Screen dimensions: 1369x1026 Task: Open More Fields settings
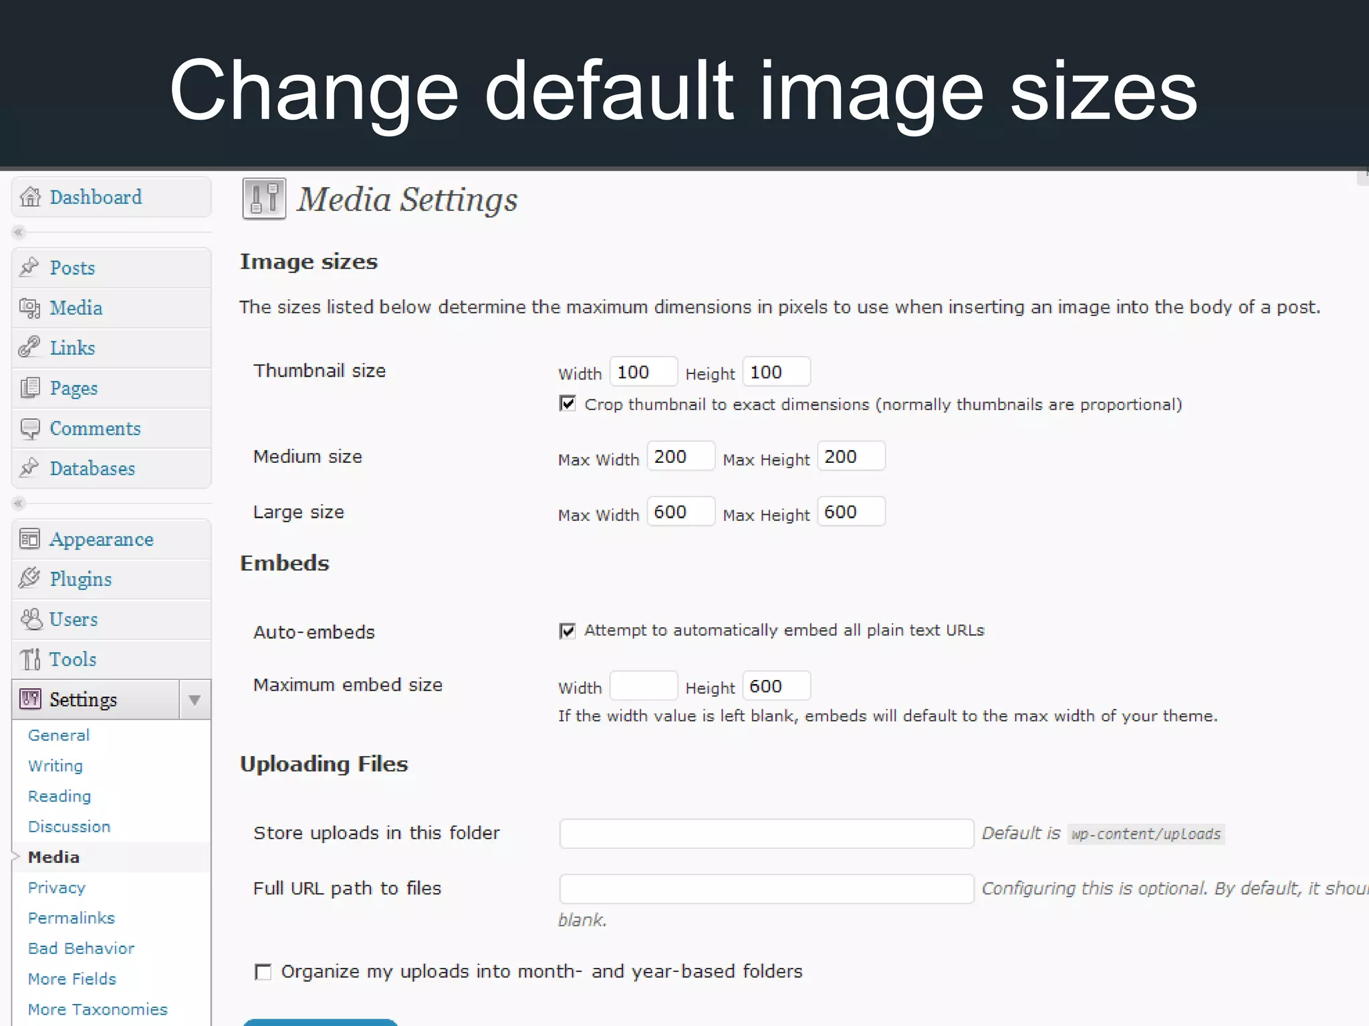[x=72, y=979]
